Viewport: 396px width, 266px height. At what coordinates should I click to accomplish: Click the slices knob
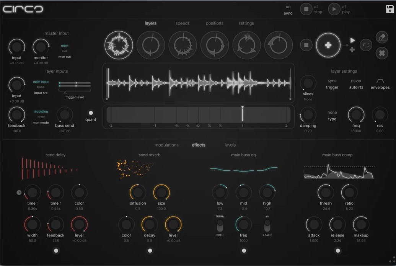pyautogui.click(x=308, y=83)
